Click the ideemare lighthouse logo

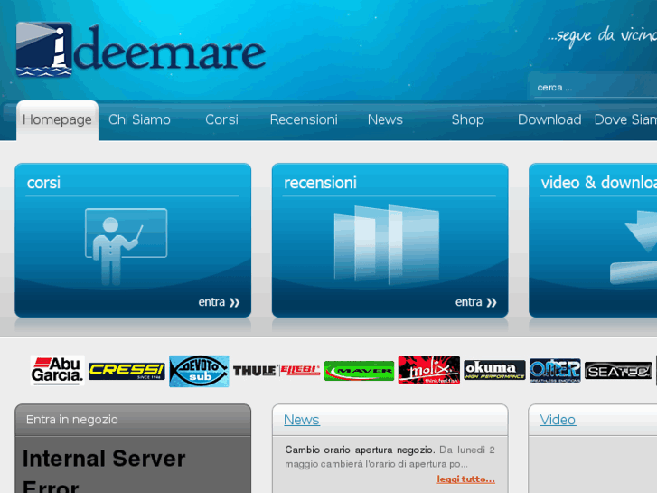[44, 50]
